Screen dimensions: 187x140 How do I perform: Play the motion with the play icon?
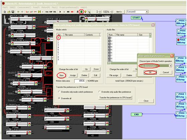pyautogui.click(x=60, y=12)
